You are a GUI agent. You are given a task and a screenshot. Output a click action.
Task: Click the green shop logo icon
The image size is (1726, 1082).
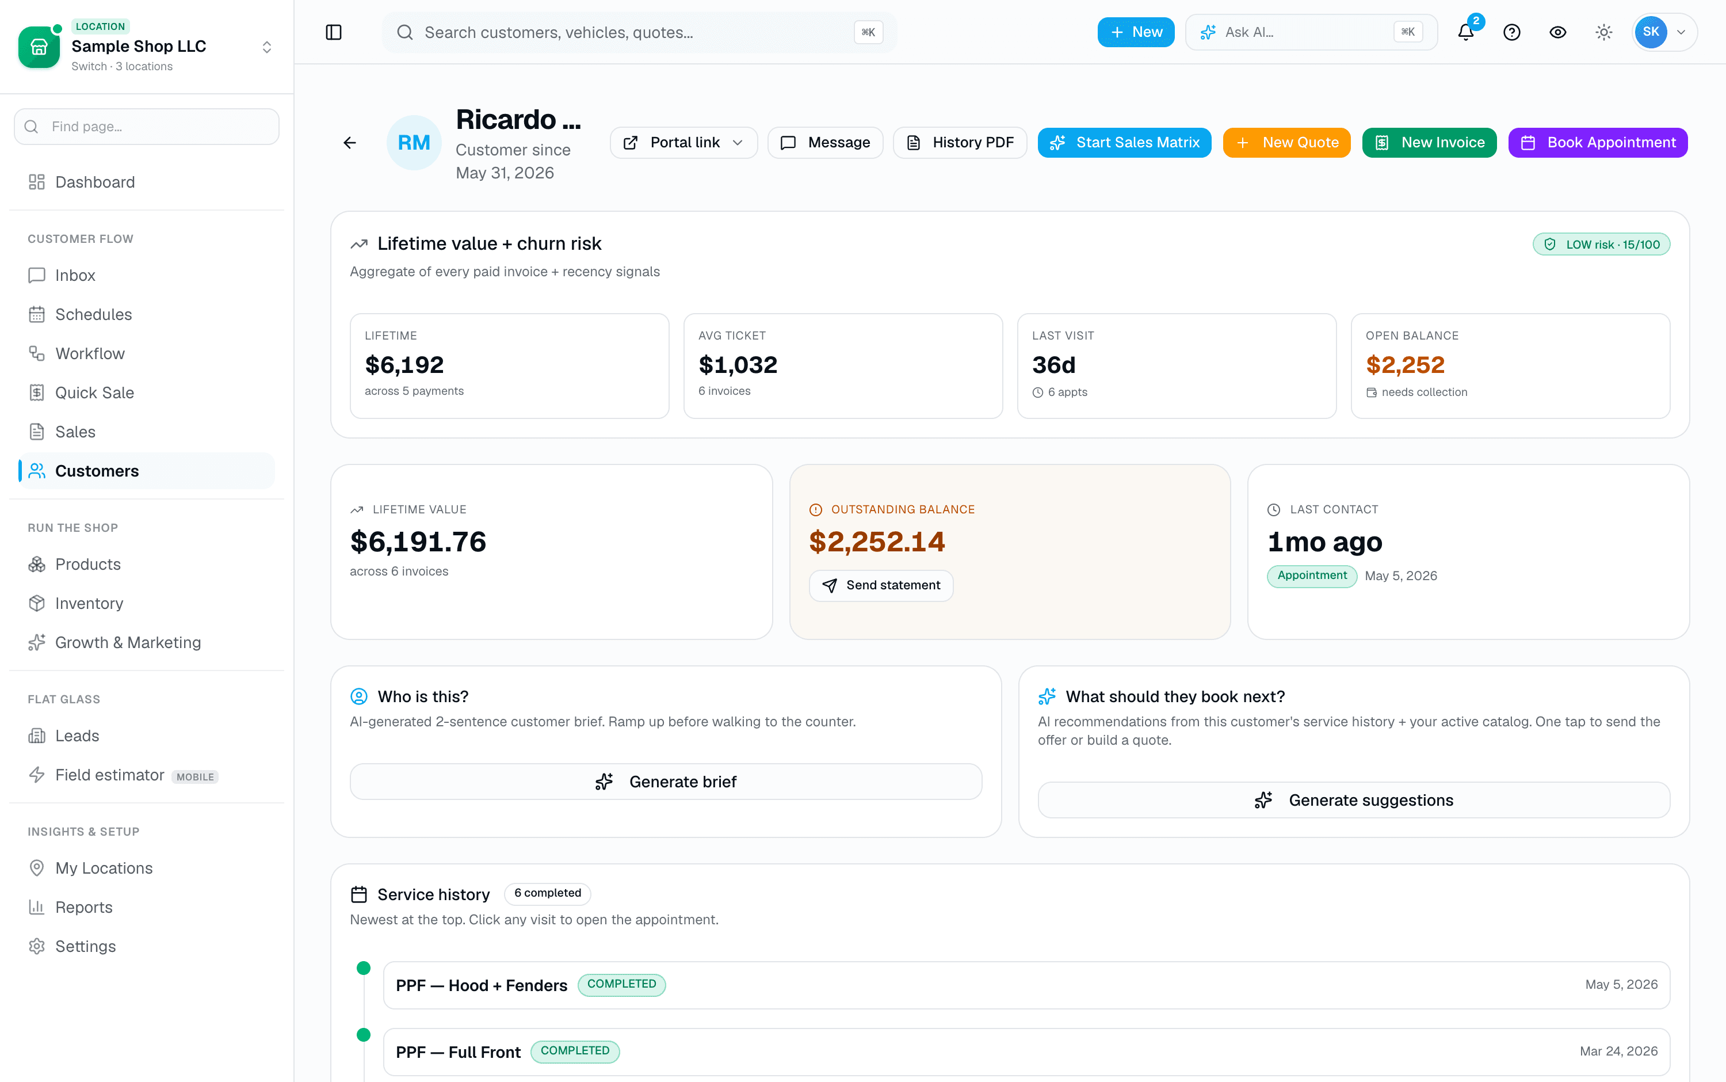pyautogui.click(x=39, y=47)
